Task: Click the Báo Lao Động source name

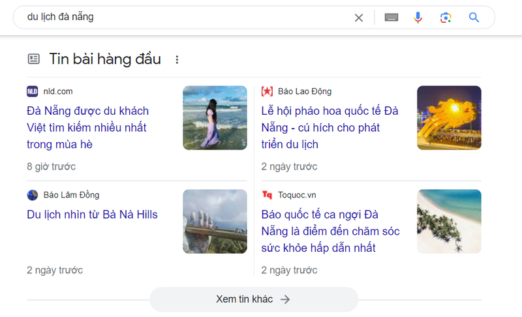Action: (305, 91)
